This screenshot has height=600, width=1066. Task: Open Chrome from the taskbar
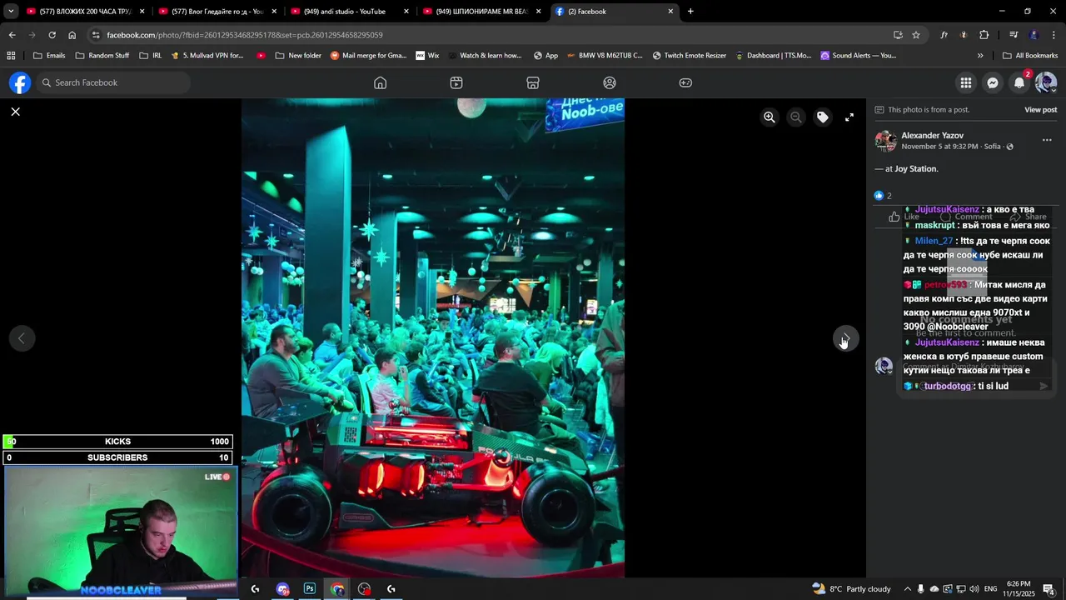[337, 588]
